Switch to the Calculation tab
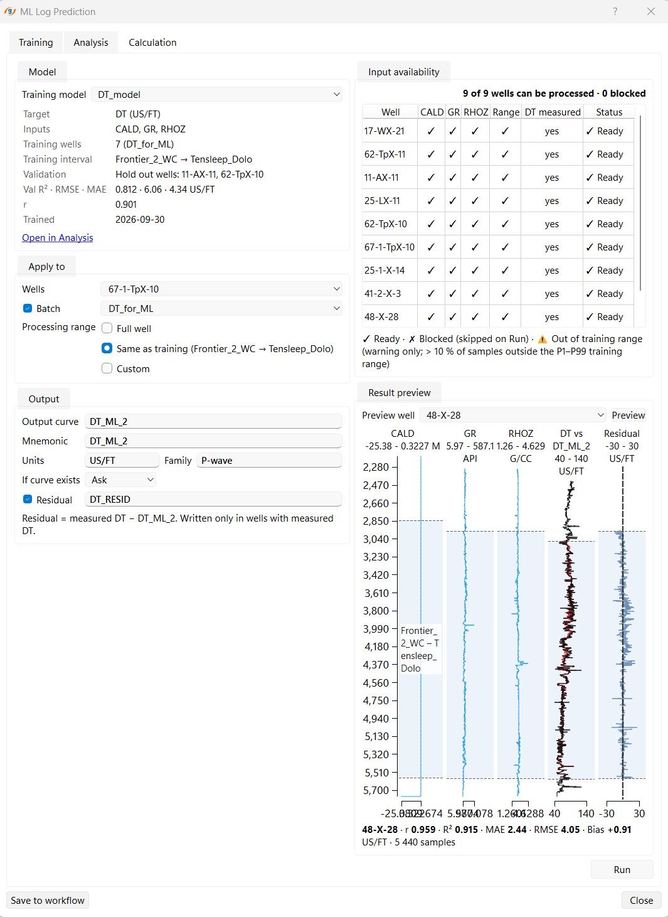The height and width of the screenshot is (917, 668). 152,42
